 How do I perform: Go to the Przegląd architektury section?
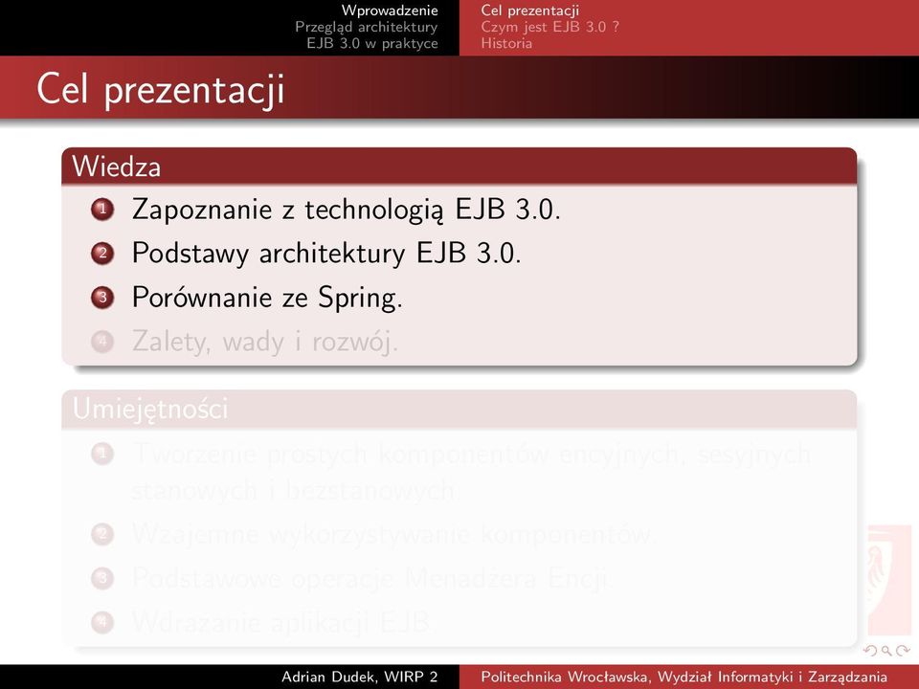point(367,27)
